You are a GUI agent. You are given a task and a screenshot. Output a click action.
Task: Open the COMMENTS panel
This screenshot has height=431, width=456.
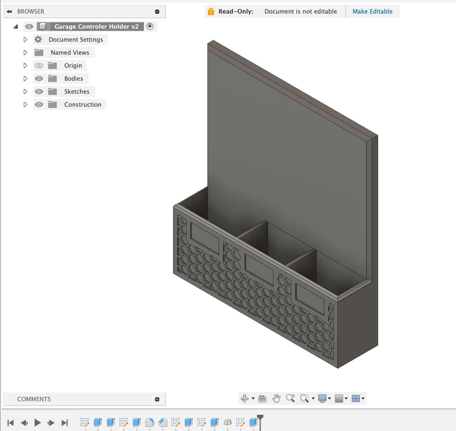point(34,399)
